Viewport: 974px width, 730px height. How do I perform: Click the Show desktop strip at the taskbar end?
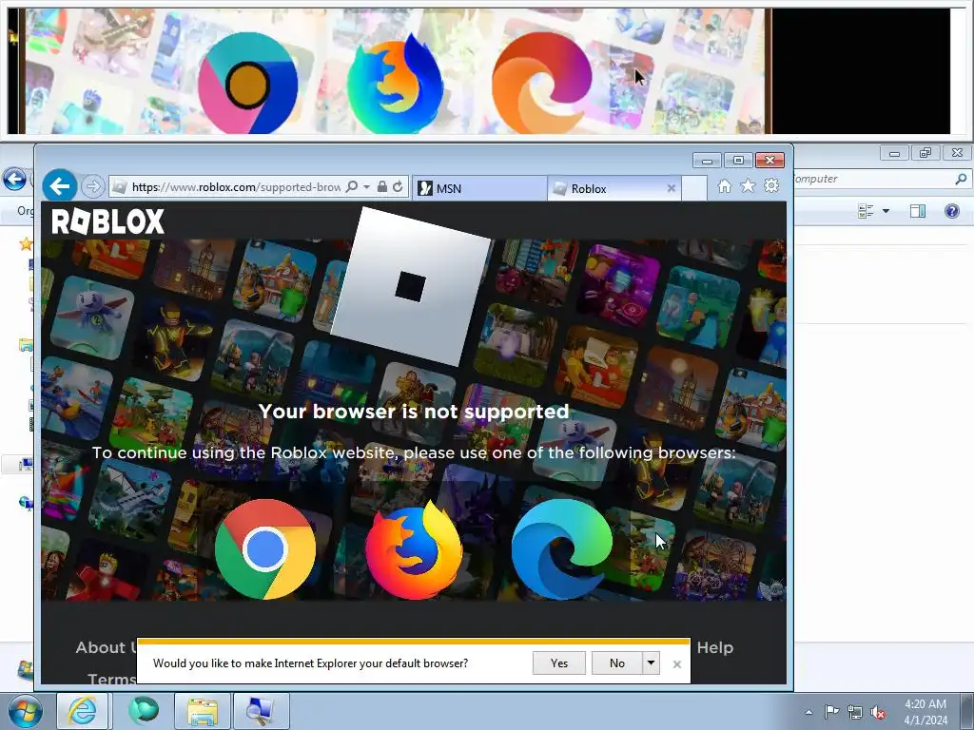click(x=967, y=711)
